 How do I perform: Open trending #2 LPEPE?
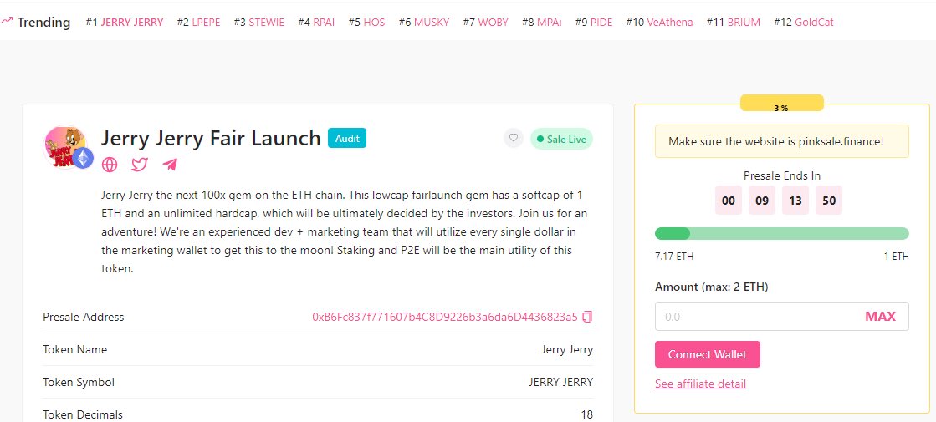[x=198, y=23]
